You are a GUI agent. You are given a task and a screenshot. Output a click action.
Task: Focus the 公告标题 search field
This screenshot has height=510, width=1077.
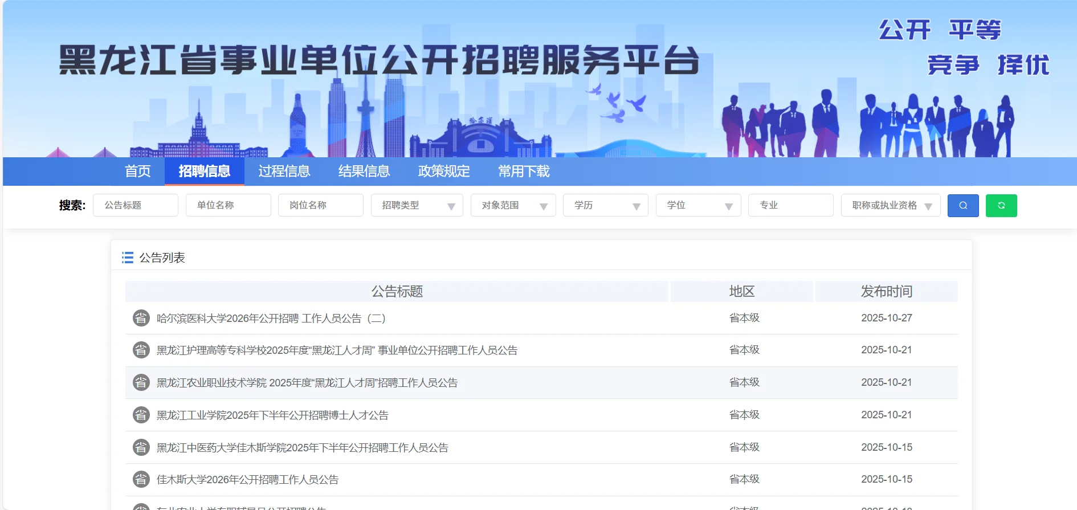[x=136, y=205]
